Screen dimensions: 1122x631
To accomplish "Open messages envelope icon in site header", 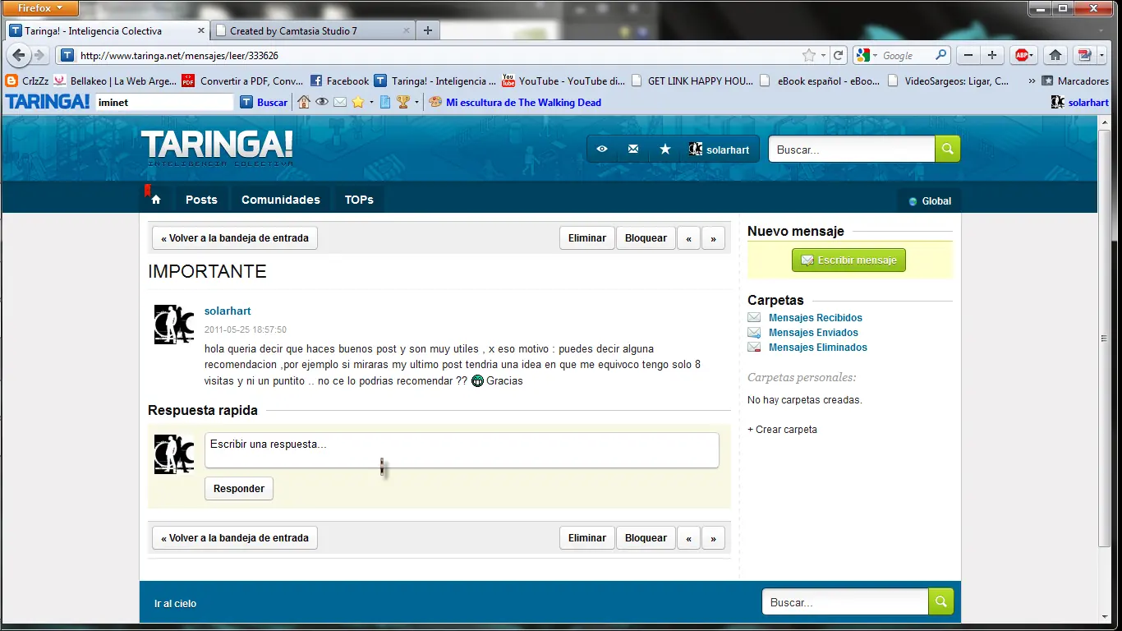I will pos(633,149).
